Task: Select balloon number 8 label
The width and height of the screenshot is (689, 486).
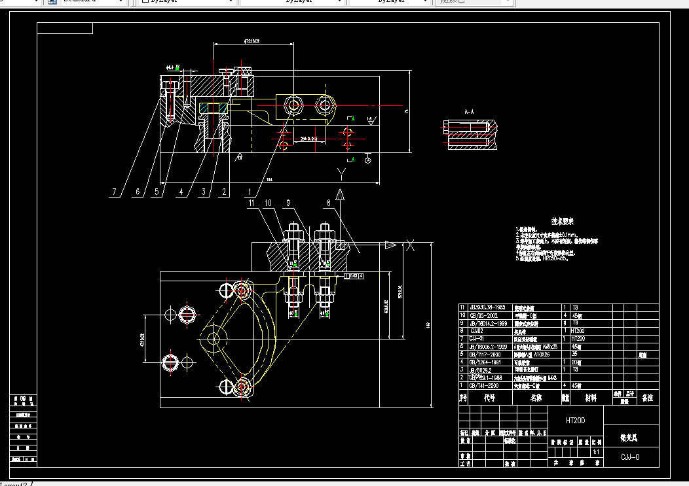Action: pos(328,203)
